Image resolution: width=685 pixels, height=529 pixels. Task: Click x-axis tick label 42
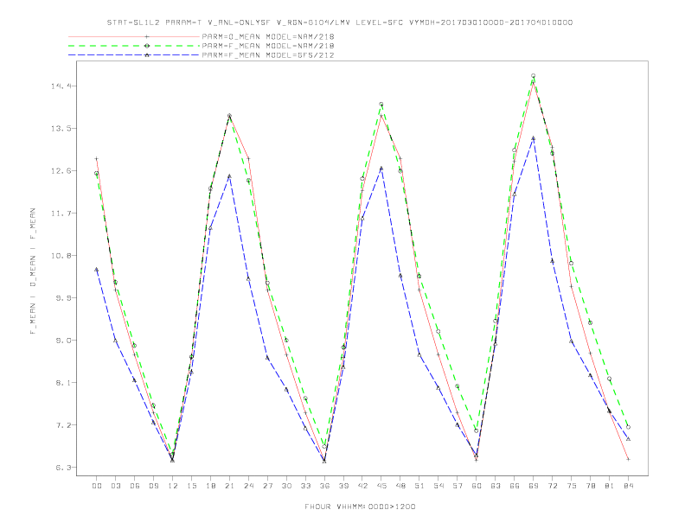[x=362, y=486]
